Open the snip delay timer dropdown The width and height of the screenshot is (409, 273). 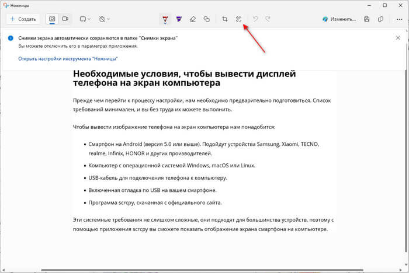(x=104, y=19)
